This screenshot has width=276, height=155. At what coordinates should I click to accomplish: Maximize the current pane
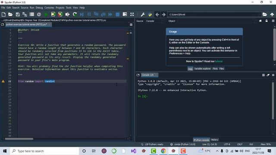(x=125, y=14)
